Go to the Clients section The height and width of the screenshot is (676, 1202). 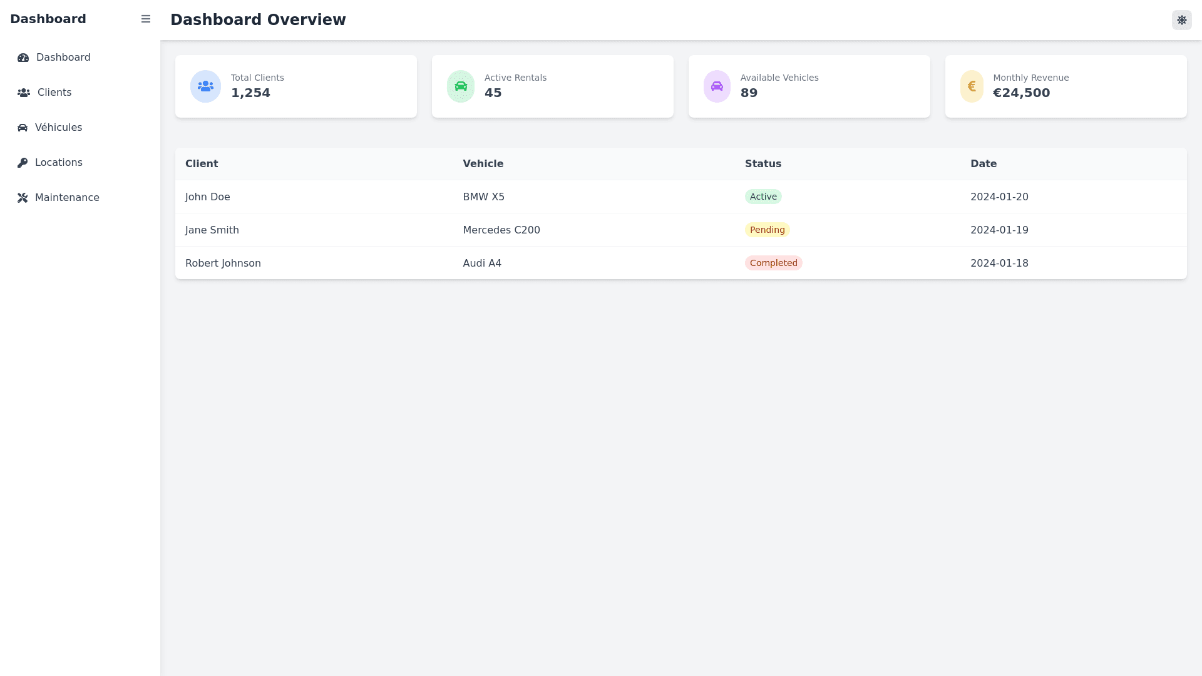click(x=54, y=93)
